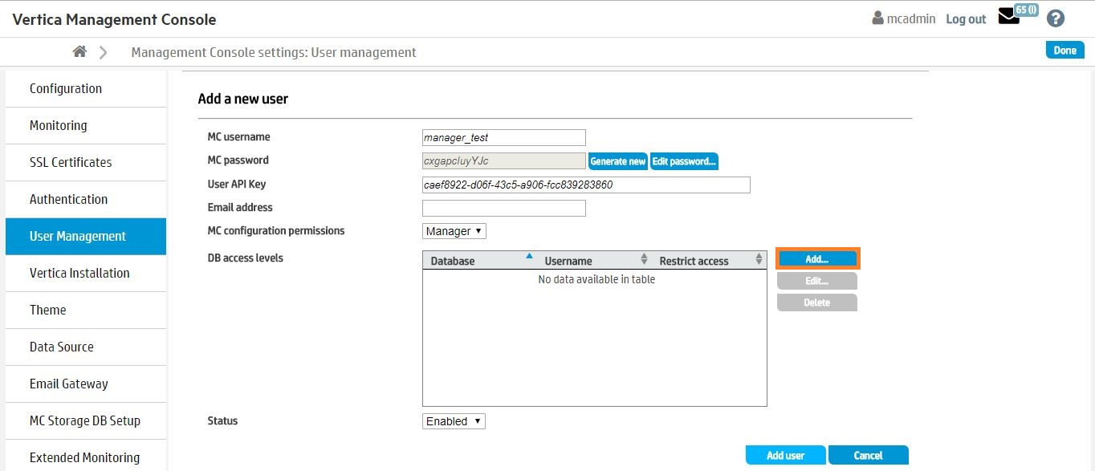Switch to SSL Certificates section
1095x471 pixels.
(x=71, y=162)
